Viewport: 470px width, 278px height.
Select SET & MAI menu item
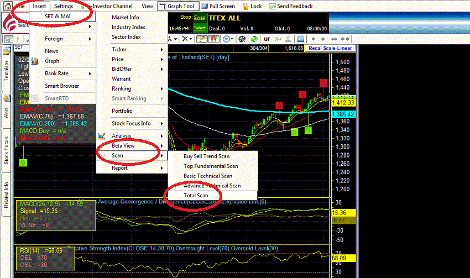pos(62,16)
